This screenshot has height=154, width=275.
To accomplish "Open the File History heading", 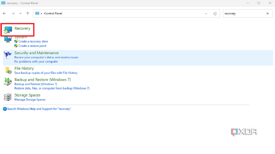I will 24,68.
